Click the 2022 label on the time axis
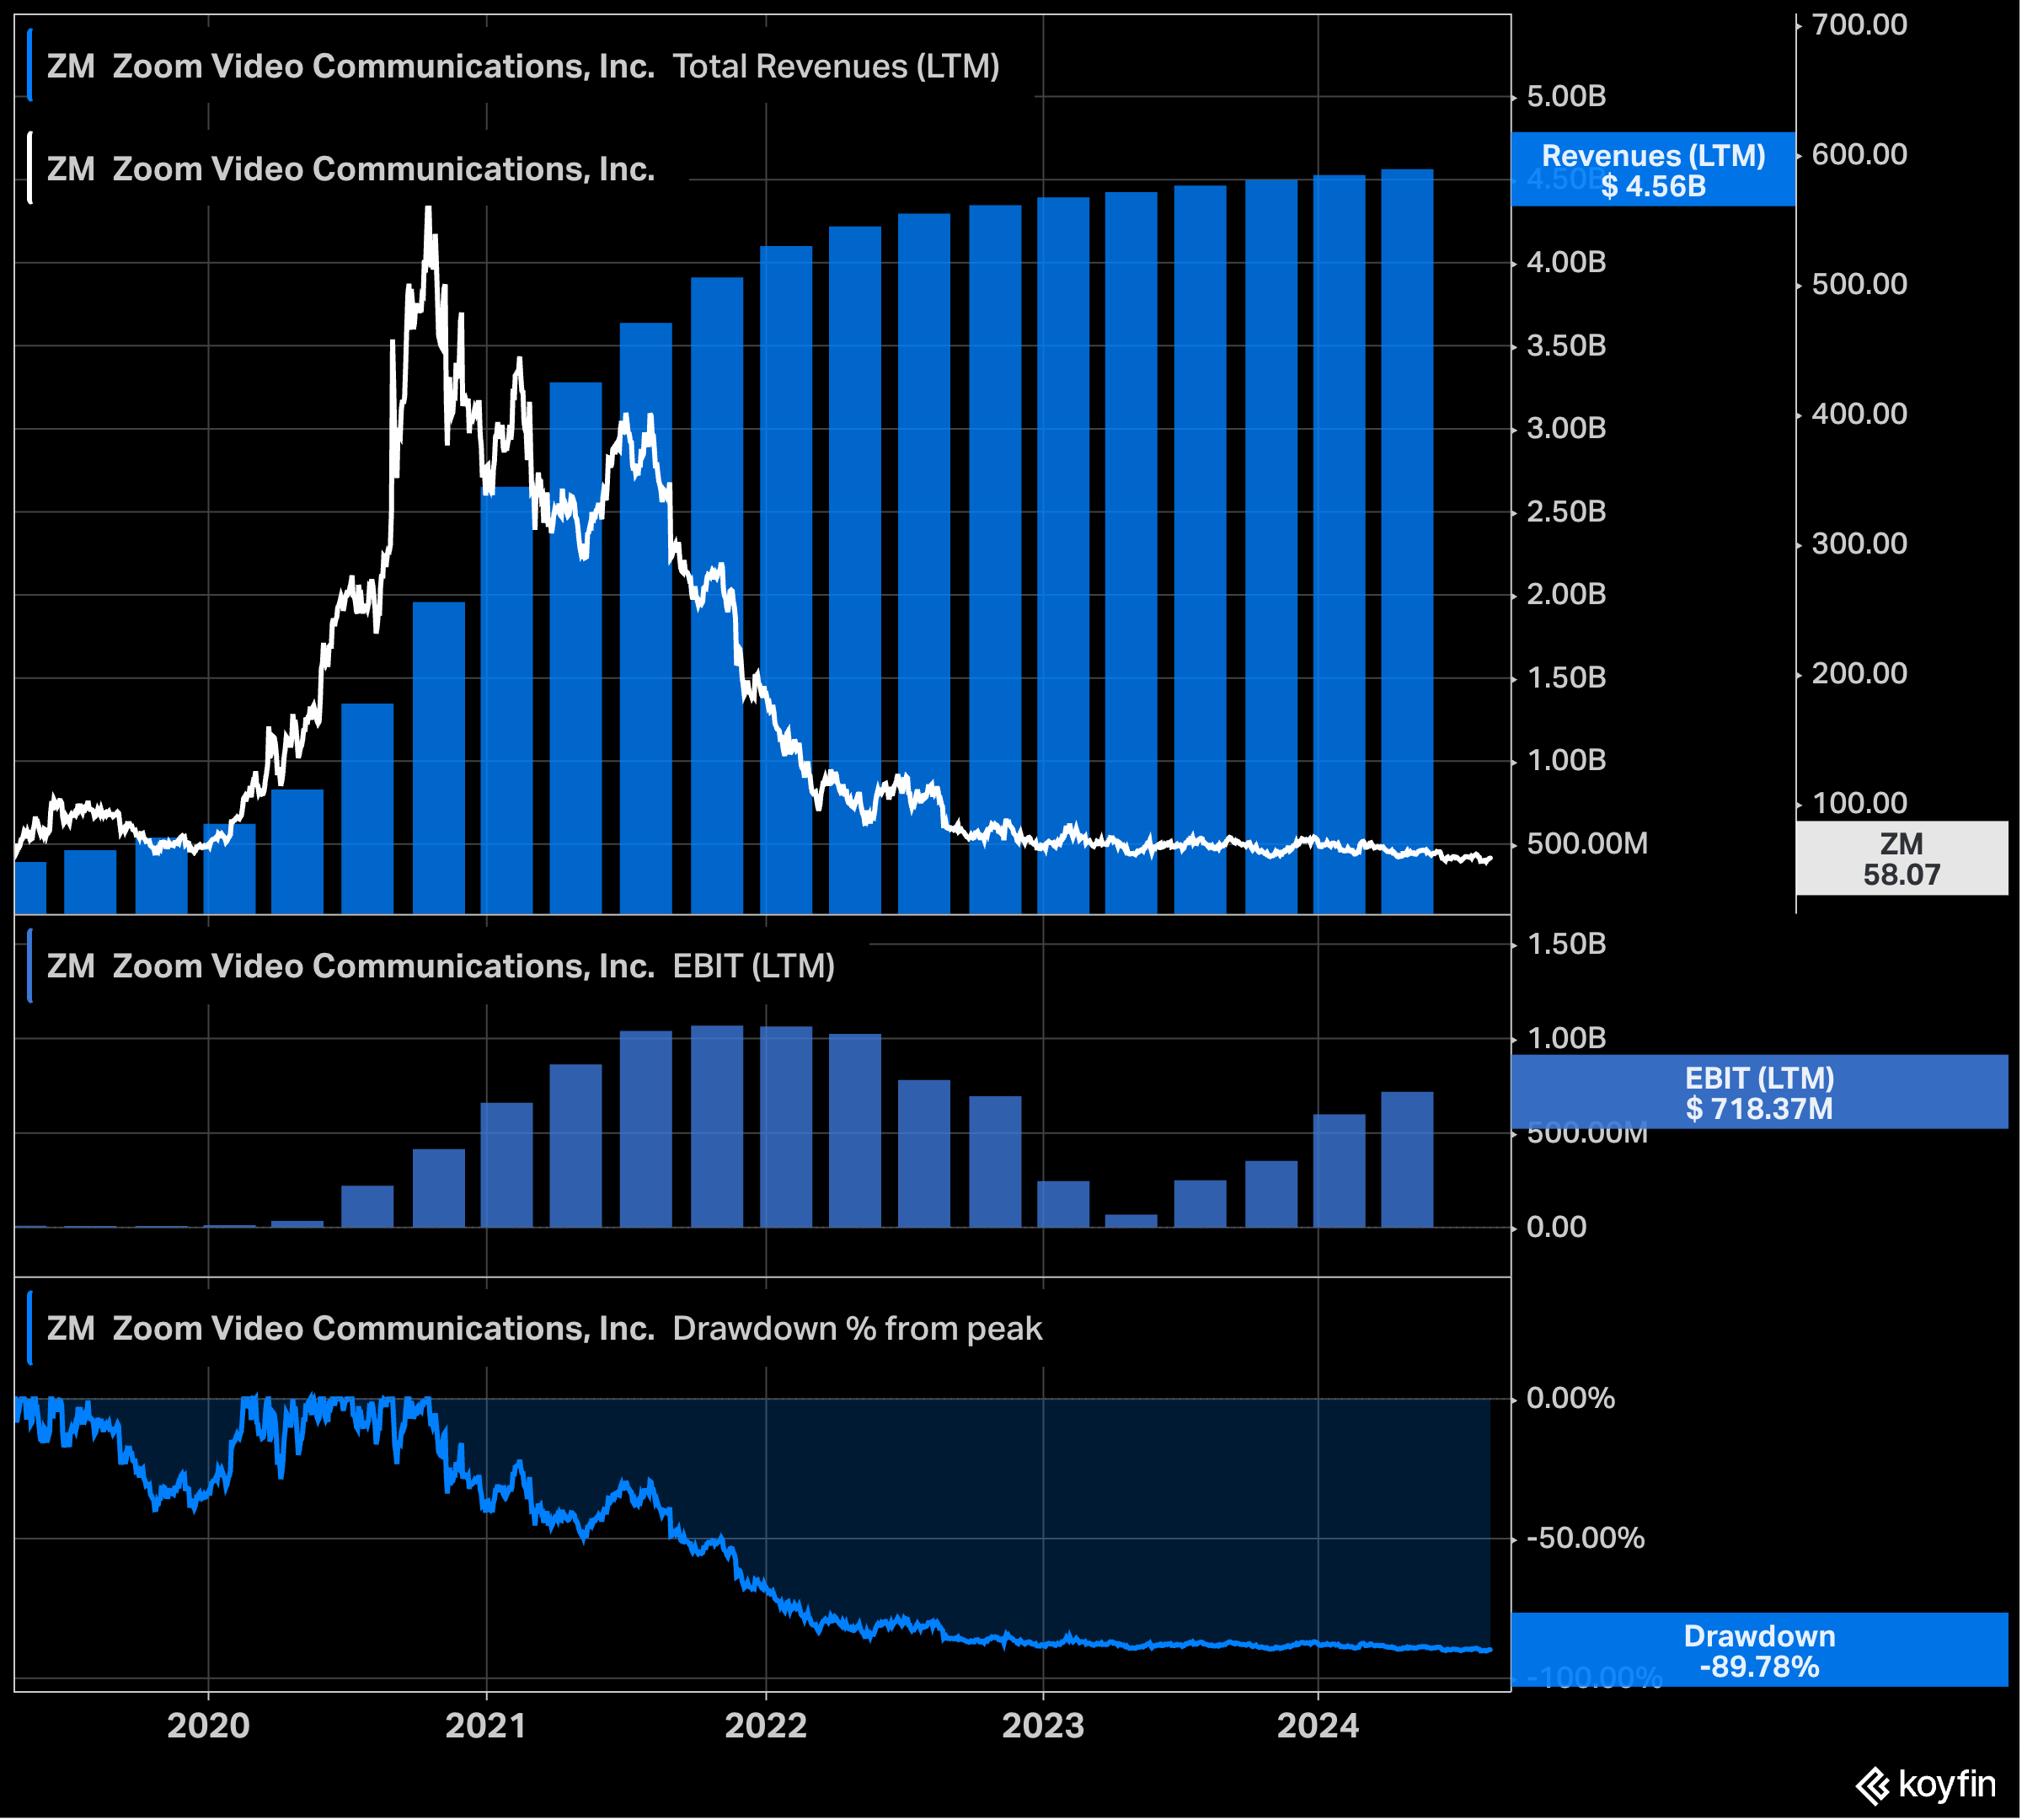The height and width of the screenshot is (1820, 2022). (766, 1726)
